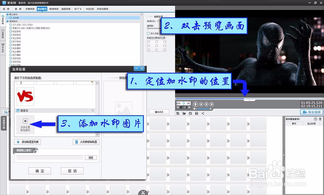Click the 自定义 category header
Image resolution: width=324 pixels, height=195 pixels.
(55, 111)
